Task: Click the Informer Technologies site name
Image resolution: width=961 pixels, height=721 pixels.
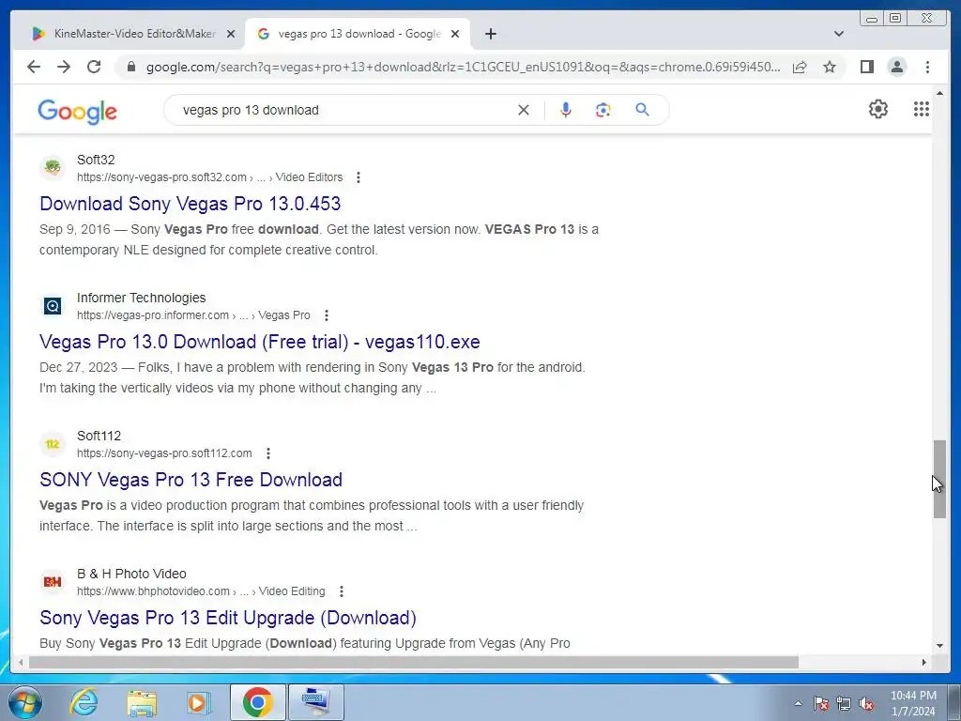Action: pos(142,298)
